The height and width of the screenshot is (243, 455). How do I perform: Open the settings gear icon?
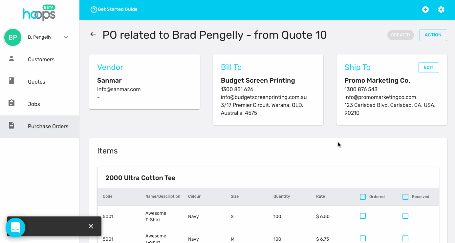point(441,10)
